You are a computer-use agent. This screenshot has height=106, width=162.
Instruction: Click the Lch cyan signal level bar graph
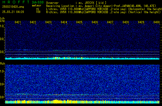(x=82, y=58)
